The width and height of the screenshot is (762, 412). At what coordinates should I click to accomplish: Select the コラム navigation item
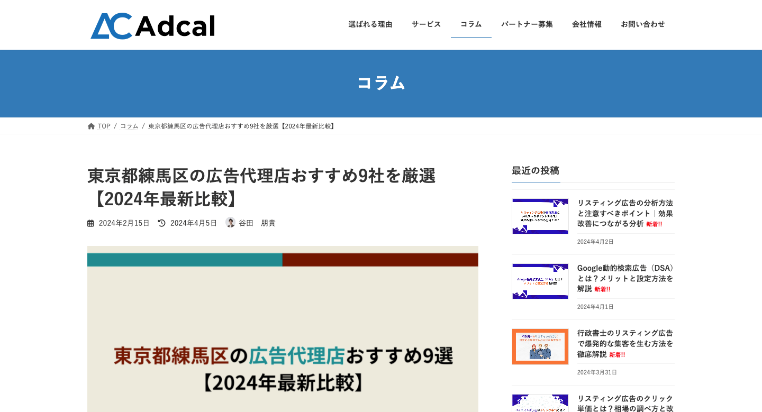pyautogui.click(x=471, y=24)
